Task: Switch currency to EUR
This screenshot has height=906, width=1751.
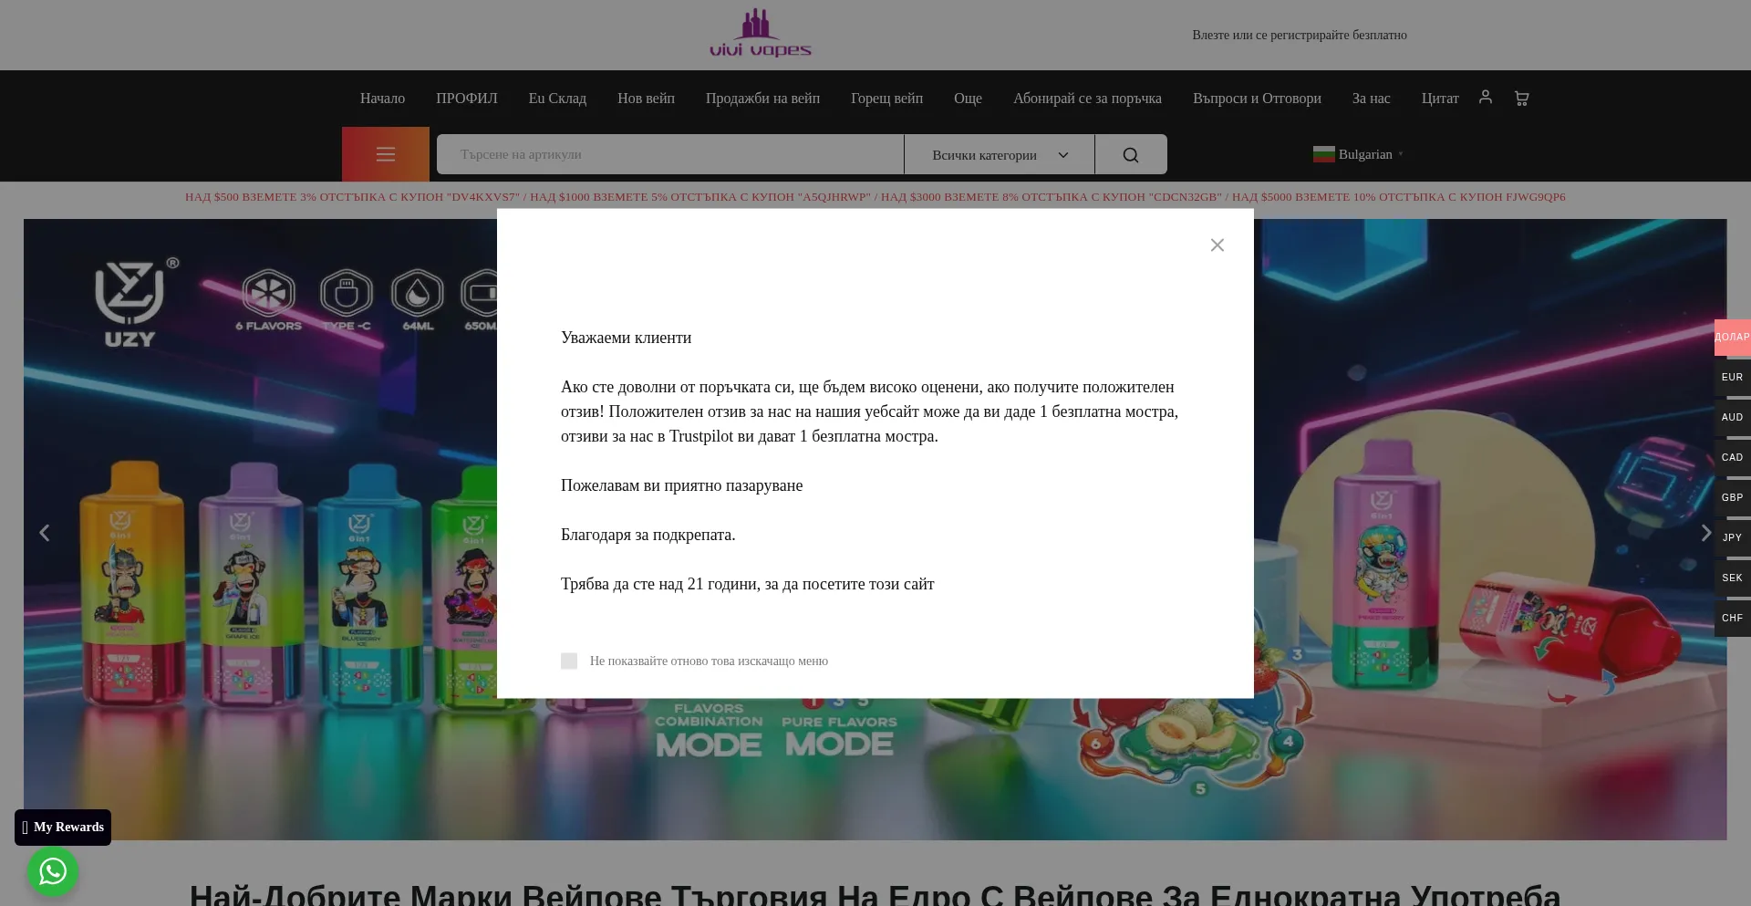Action: (x=1733, y=378)
